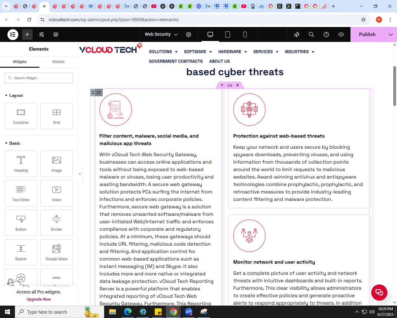
Task: Select heading Filter content, malware, social media
Action: 149,140
